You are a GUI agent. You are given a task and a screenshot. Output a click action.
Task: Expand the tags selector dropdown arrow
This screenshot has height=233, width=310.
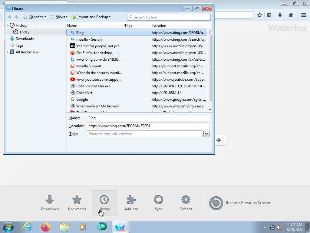tap(206, 134)
